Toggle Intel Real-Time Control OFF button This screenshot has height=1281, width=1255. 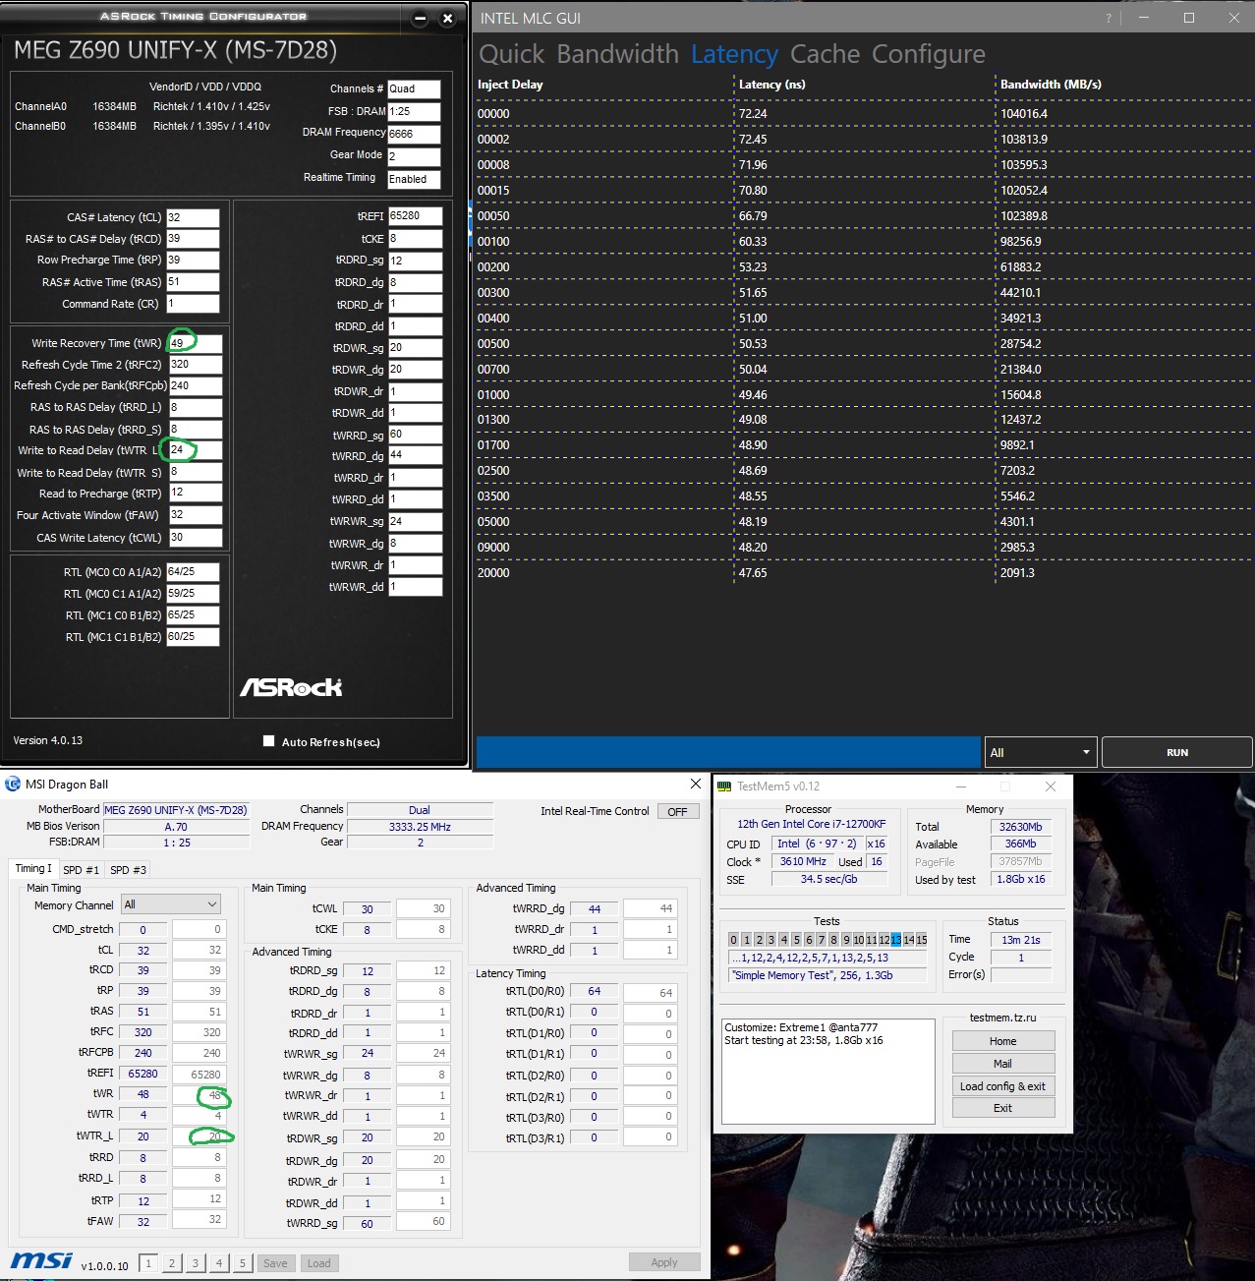tap(677, 811)
